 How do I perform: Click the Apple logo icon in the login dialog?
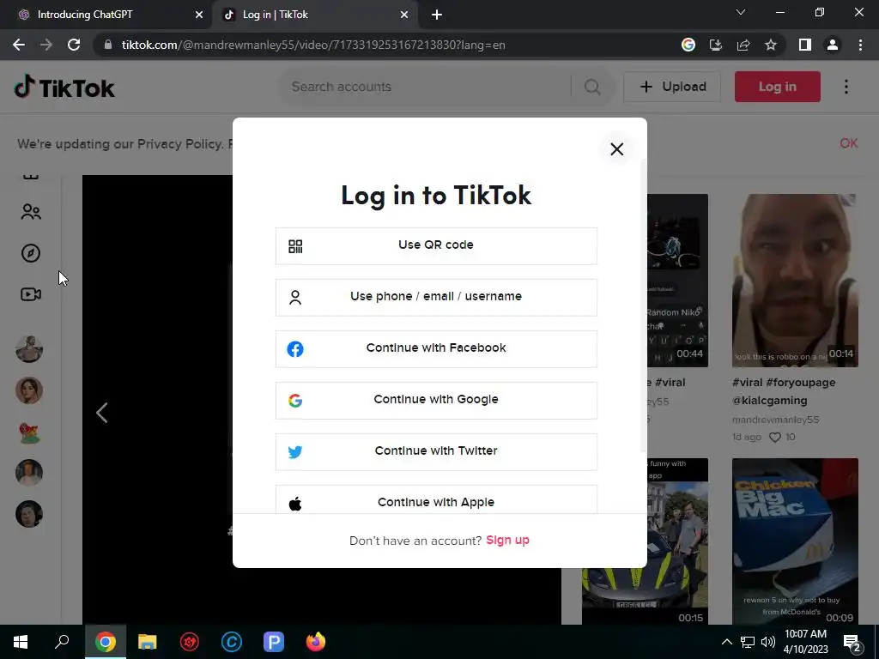pyautogui.click(x=295, y=503)
